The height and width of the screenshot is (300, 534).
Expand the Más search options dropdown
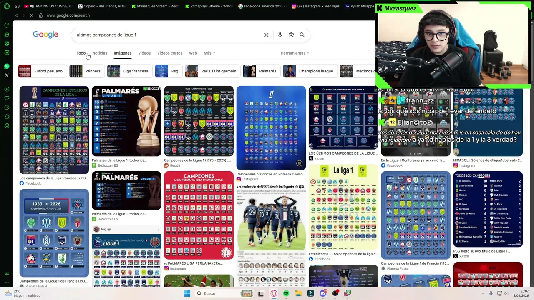click(209, 53)
